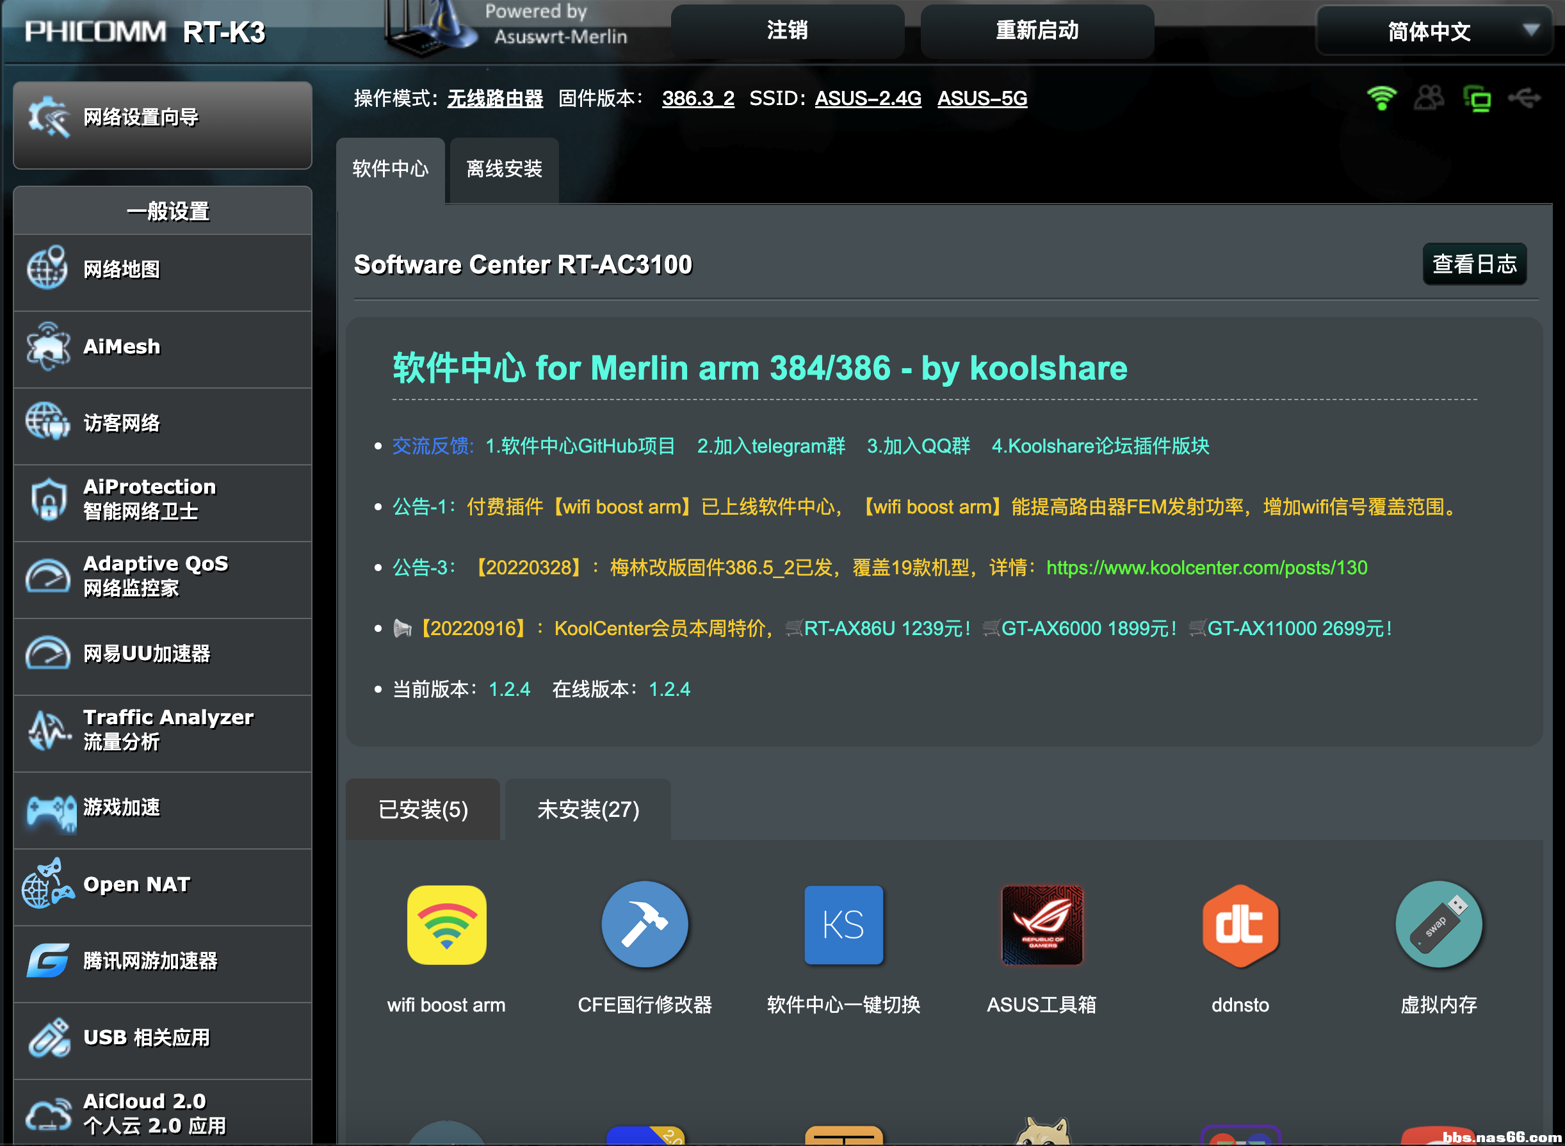Viewport: 1565px width, 1146px height.
Task: Click the green WiFi status icon
Action: click(1381, 98)
